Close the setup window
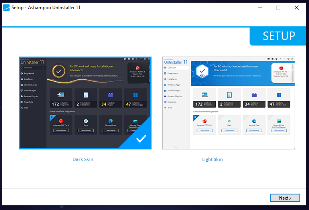Viewport: 309px width, 210px height. (x=297, y=8)
